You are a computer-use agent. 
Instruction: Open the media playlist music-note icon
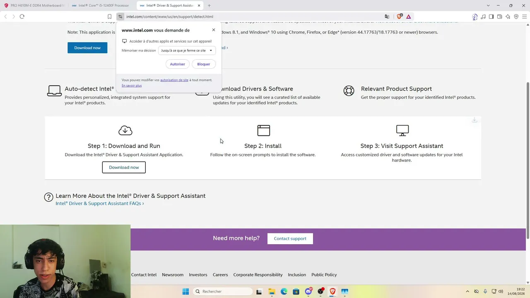point(483,17)
